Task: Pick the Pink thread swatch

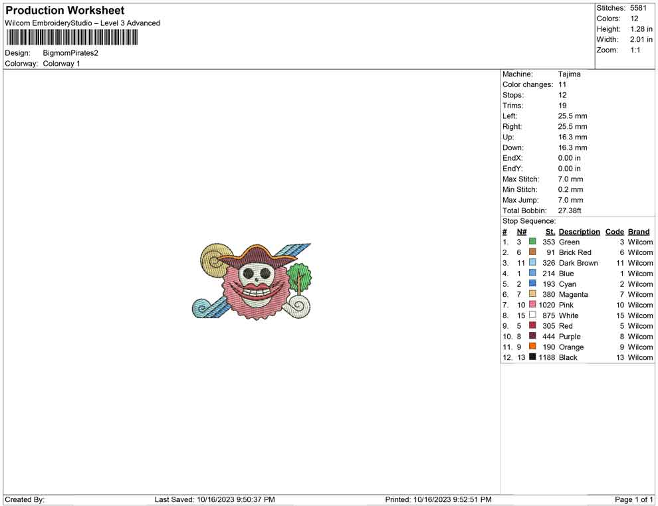Action: click(532, 304)
